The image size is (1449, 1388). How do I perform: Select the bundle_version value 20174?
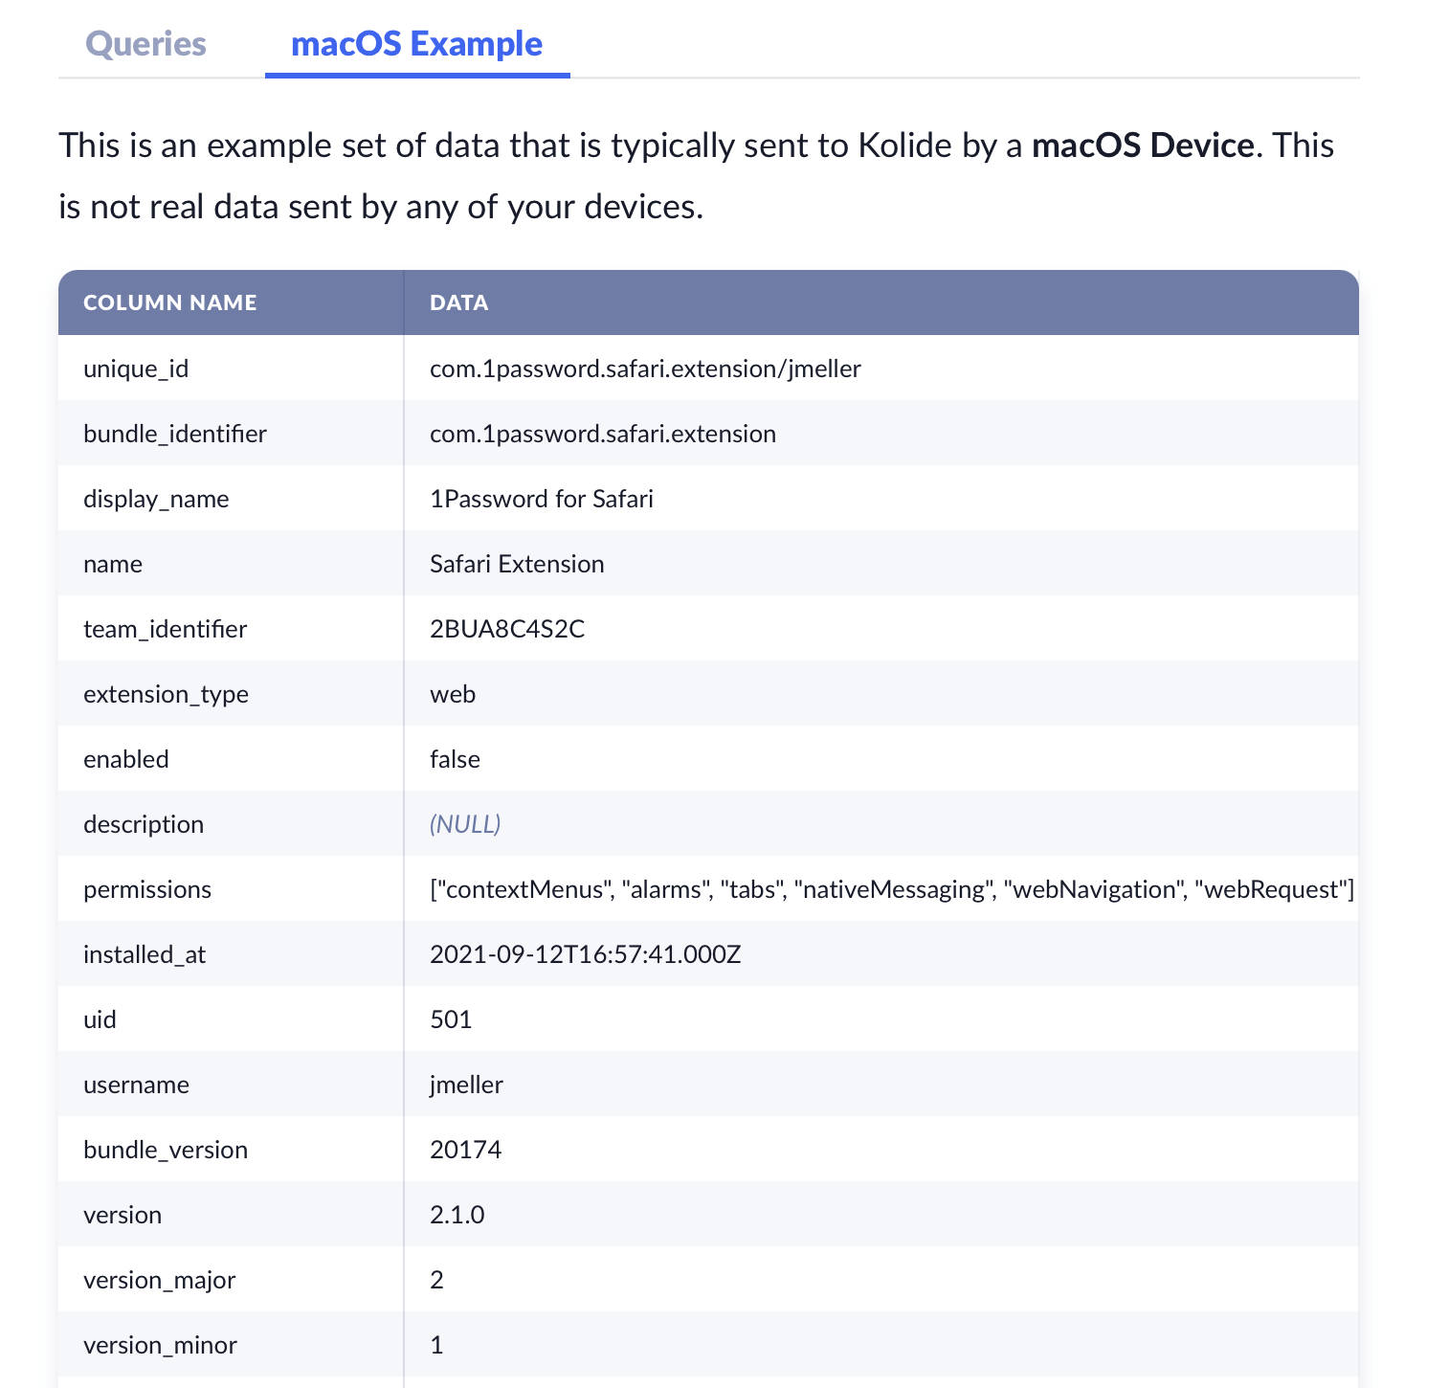(x=465, y=1150)
